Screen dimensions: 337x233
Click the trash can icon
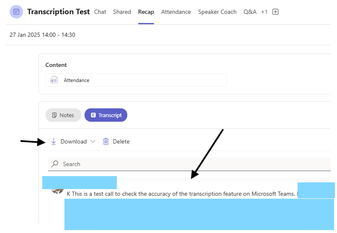pos(106,141)
